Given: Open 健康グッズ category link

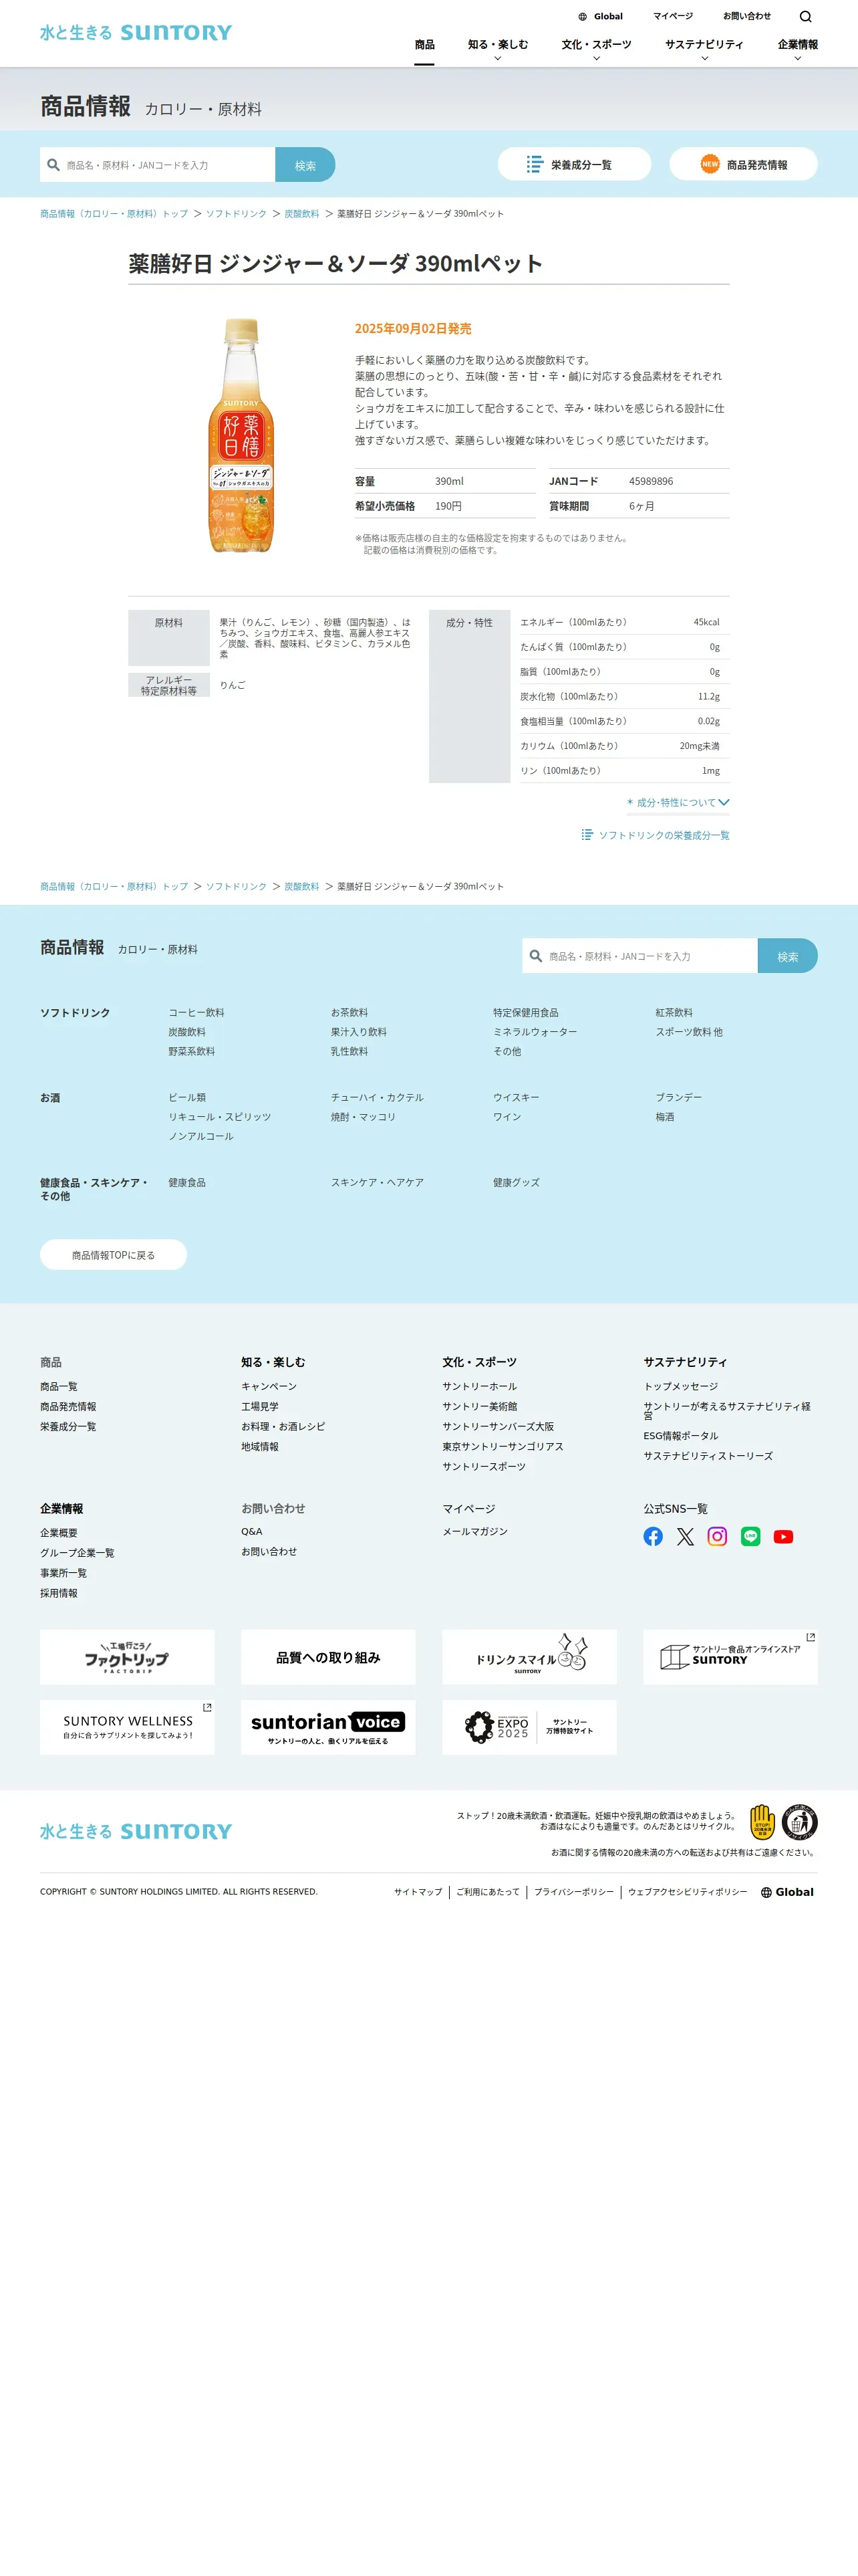Looking at the screenshot, I should tap(517, 1183).
